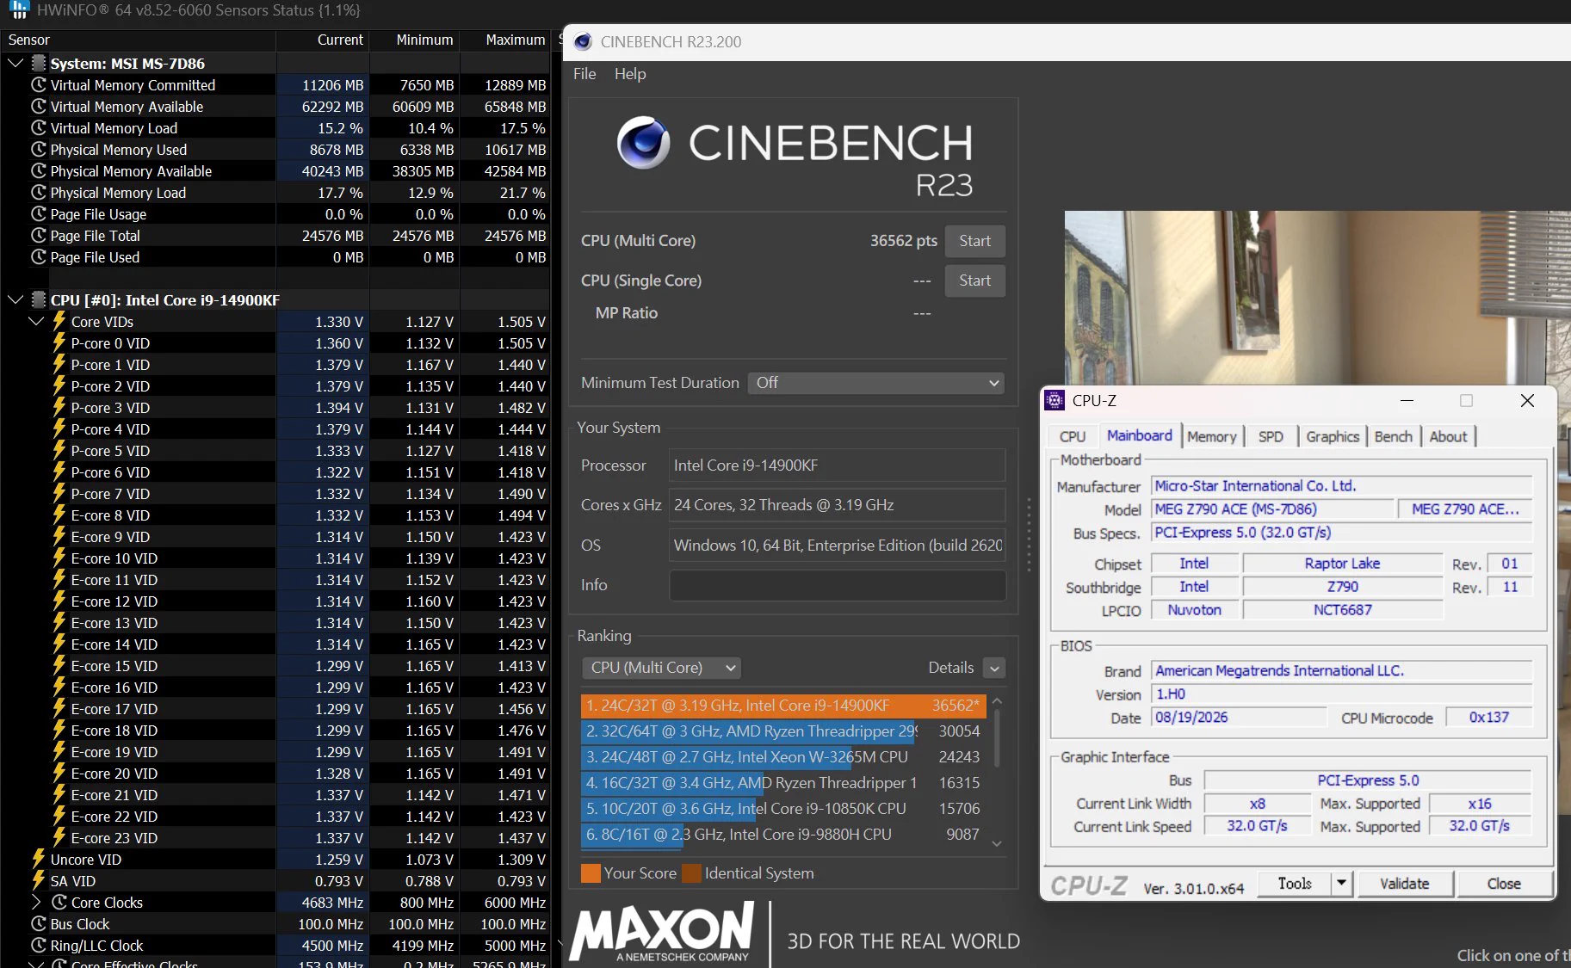Click the lightning icon beside Uncore VID
Viewport: 1571px width, 968px height.
click(39, 859)
